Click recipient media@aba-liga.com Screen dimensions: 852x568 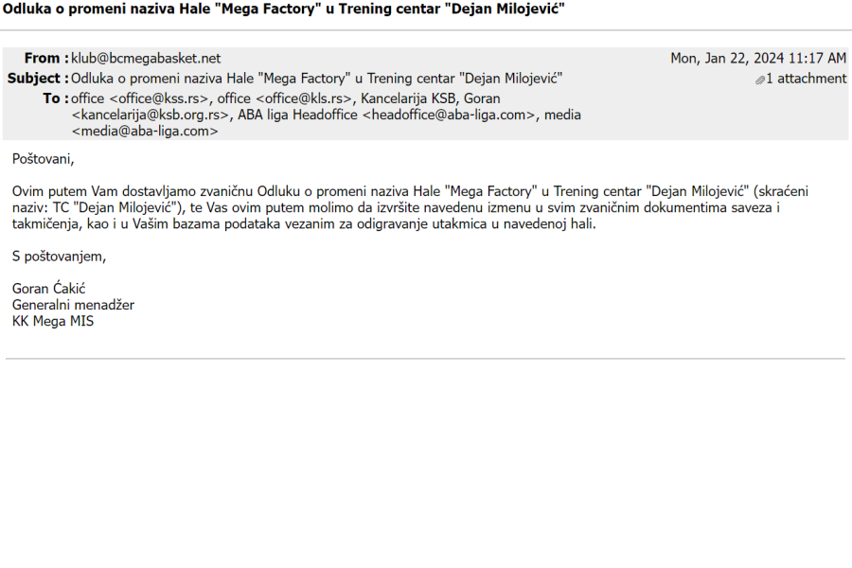click(x=145, y=132)
